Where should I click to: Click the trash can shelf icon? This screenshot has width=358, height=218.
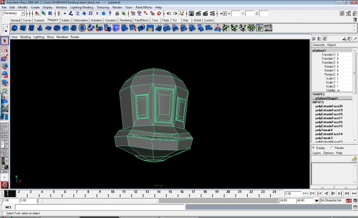355,20
